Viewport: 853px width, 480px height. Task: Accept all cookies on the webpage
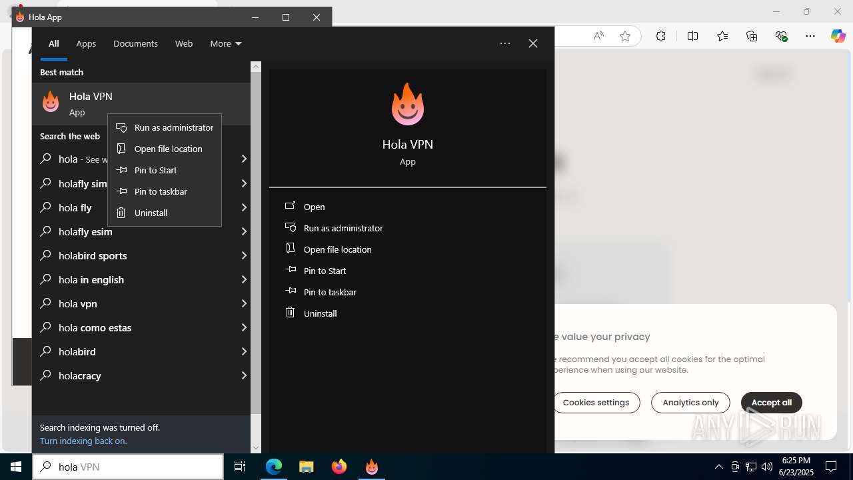click(x=772, y=403)
